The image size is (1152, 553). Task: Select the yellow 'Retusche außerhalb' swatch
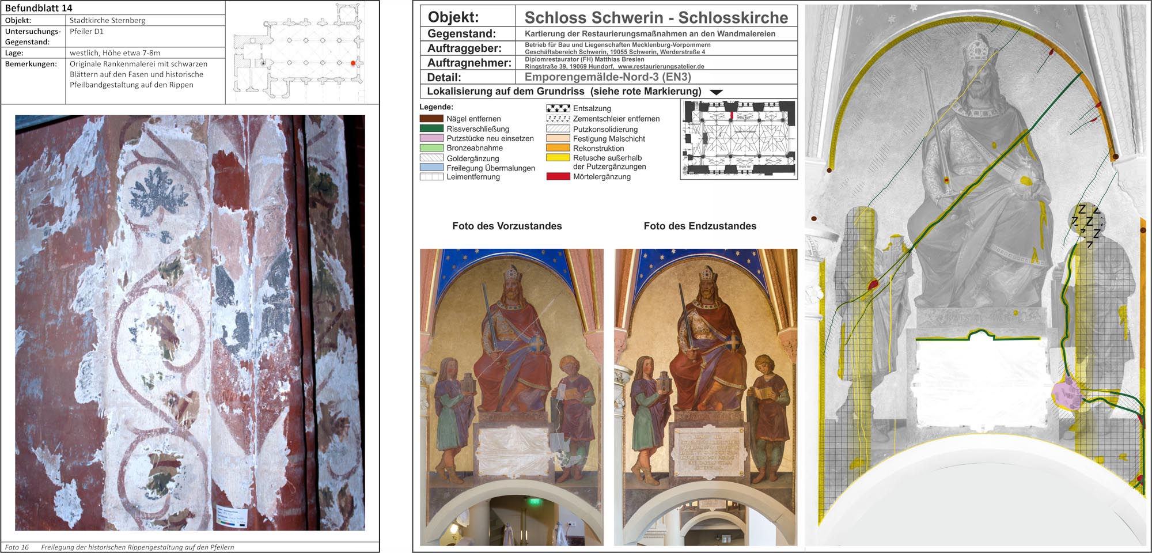[x=558, y=157]
